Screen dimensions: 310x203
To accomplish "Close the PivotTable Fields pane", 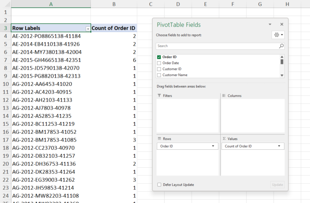I will click(x=282, y=25).
